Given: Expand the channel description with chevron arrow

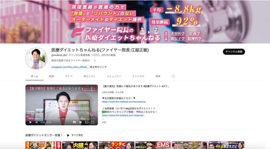Looking at the screenshot, I should (95, 61).
